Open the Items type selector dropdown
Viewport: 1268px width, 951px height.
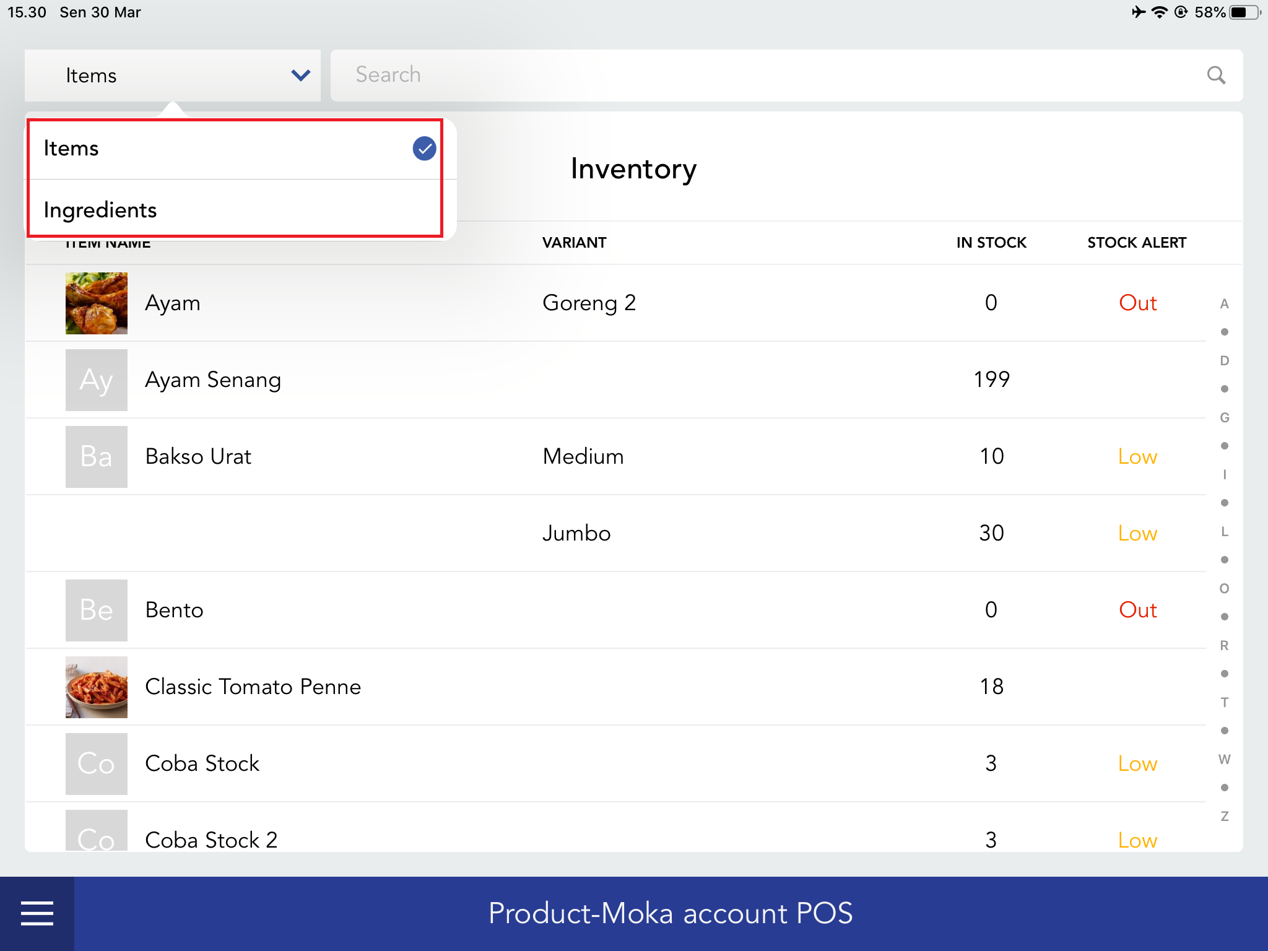coord(172,75)
